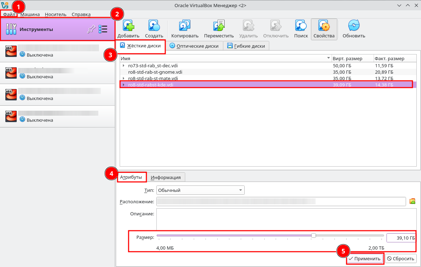
Task: Click the Размер slider handle
Action: (313, 235)
